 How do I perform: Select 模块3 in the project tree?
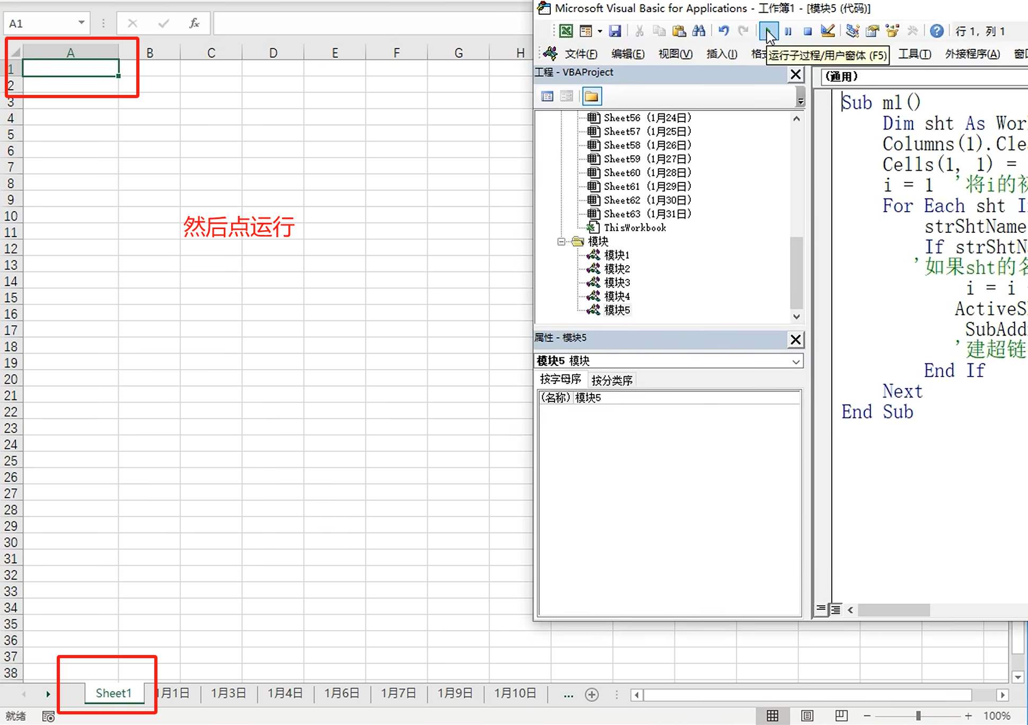617,283
